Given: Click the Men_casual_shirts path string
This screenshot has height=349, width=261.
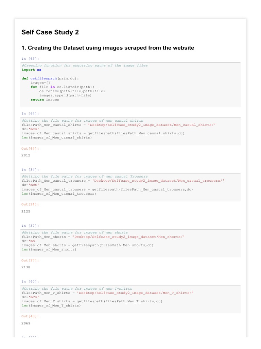Looking at the screenshot, I should click(x=152, y=125).
